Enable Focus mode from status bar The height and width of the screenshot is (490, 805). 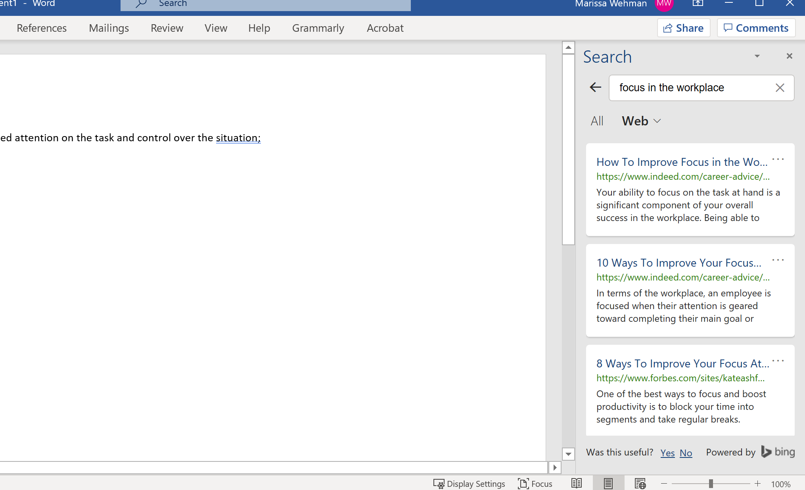(x=535, y=484)
